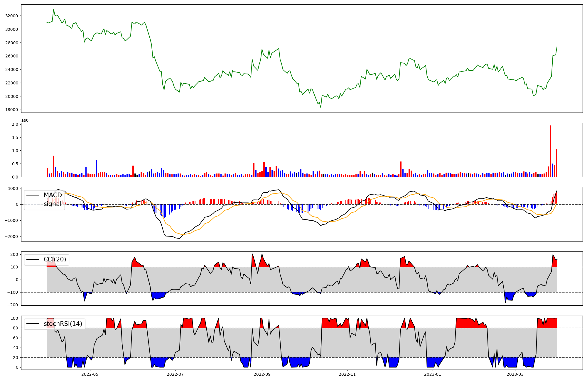Click the 2022-05 x-axis date label
This screenshot has height=381, width=587.
(x=90, y=374)
